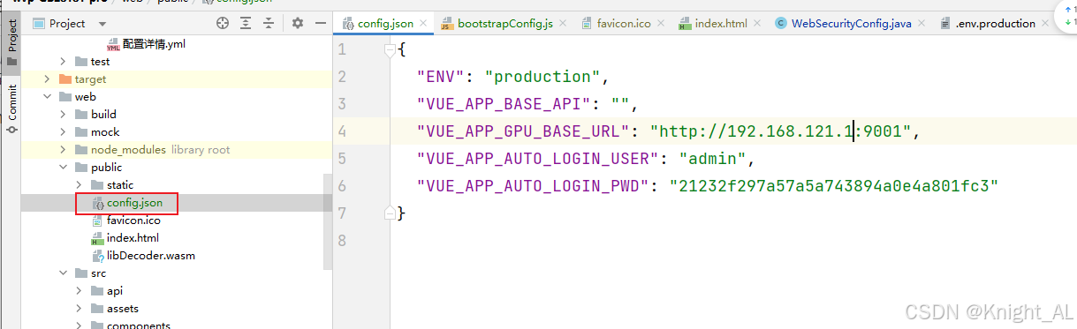The image size is (1077, 329).
Task: Click the fold toggle at opening brace line 1
Action: pos(389,49)
